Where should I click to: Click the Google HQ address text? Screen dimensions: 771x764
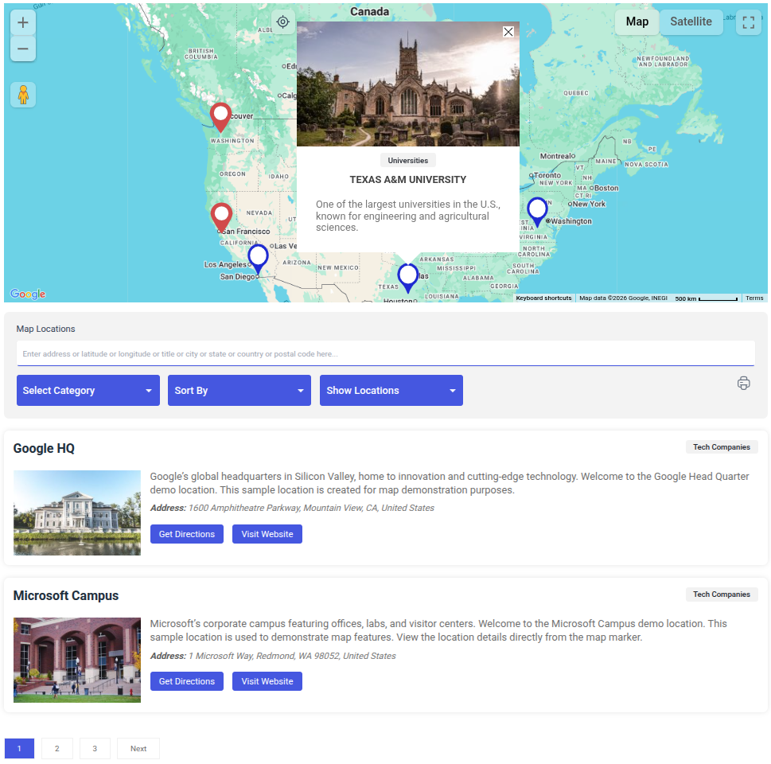click(292, 509)
